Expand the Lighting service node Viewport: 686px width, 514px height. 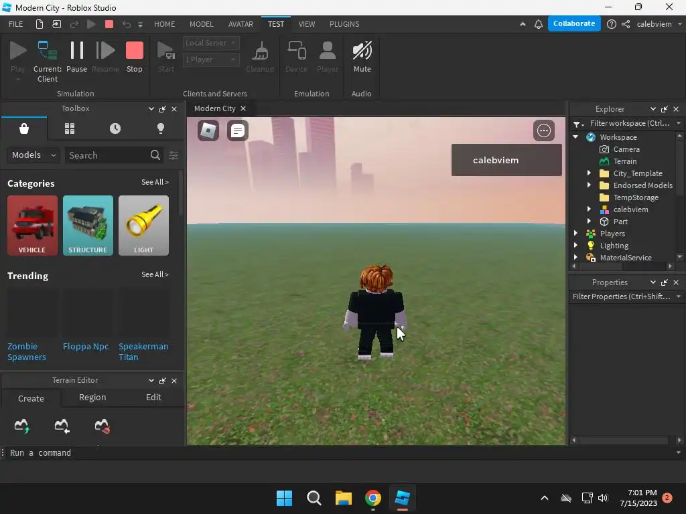click(575, 245)
